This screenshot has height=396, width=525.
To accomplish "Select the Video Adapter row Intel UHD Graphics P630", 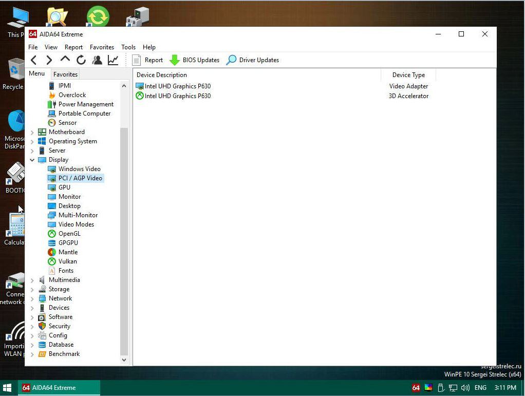I will pos(285,86).
